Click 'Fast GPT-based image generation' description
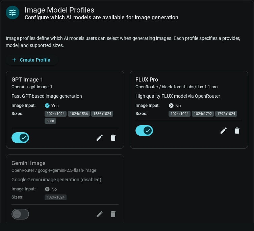 [47, 96]
